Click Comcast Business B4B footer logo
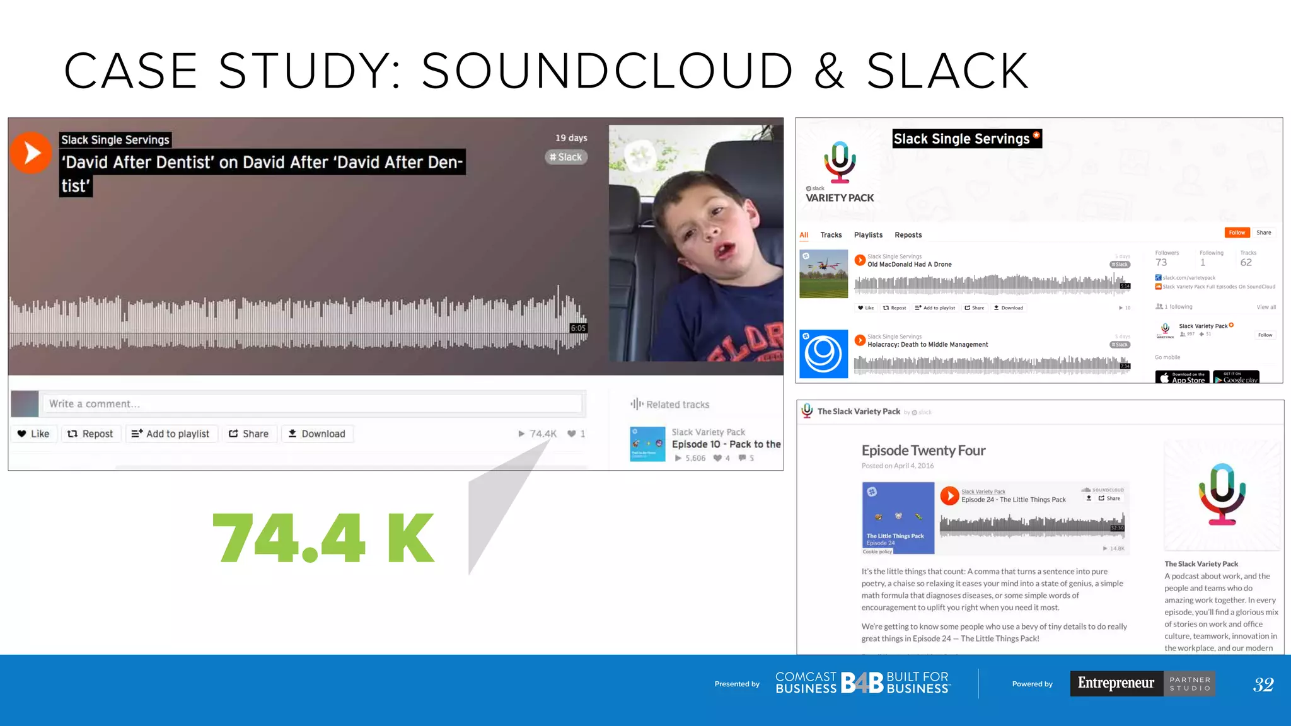Image resolution: width=1291 pixels, height=726 pixels. [862, 683]
